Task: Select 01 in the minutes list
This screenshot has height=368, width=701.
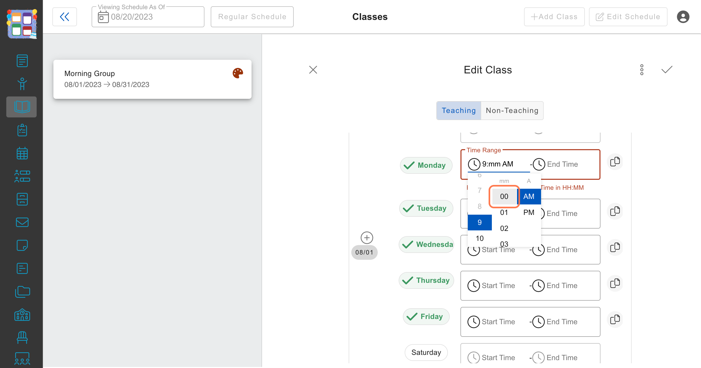Action: click(x=504, y=213)
